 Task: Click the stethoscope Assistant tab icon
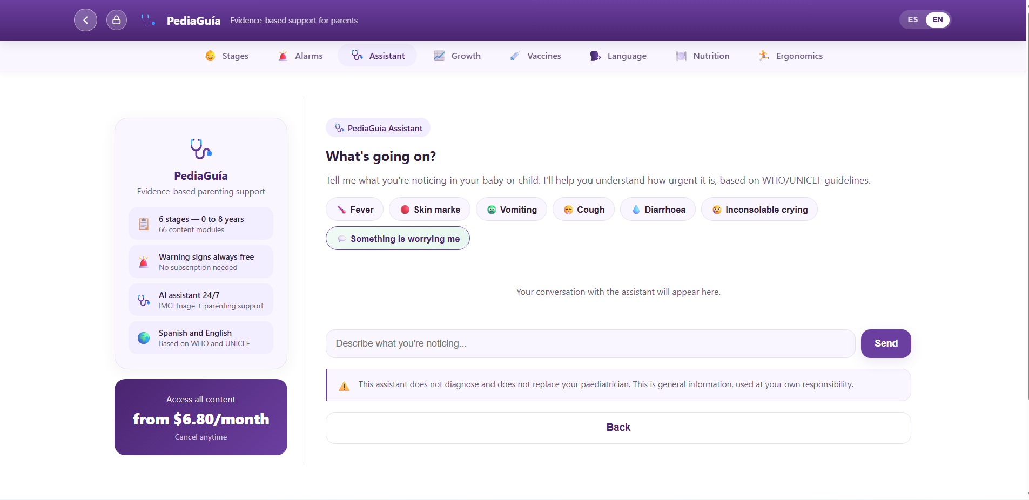click(x=357, y=56)
